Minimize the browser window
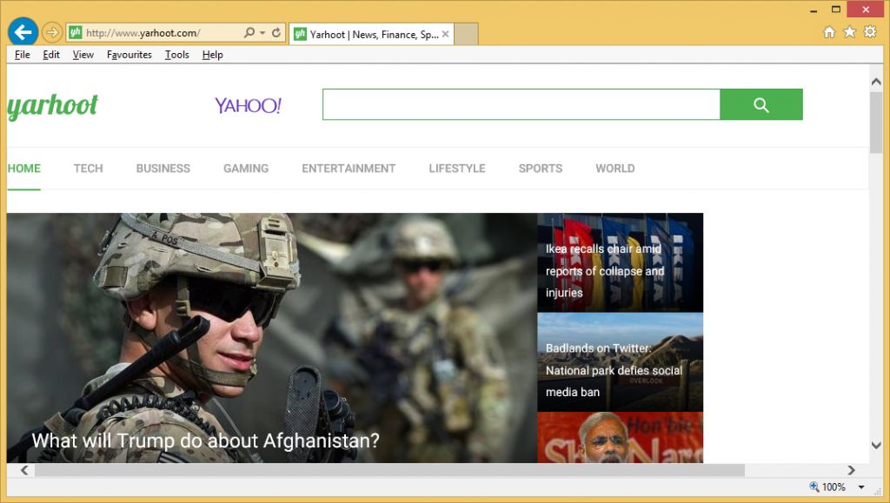890x503 pixels. click(814, 10)
